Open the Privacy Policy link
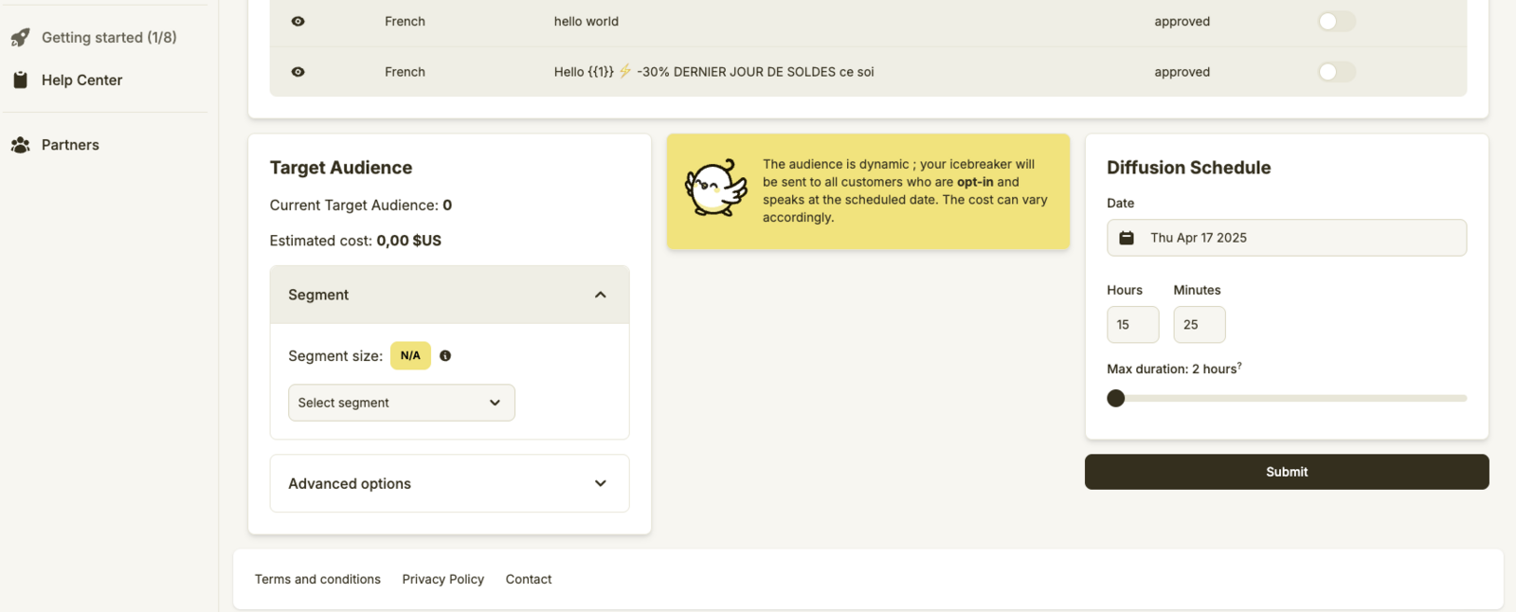The height and width of the screenshot is (612, 1516). click(x=442, y=580)
